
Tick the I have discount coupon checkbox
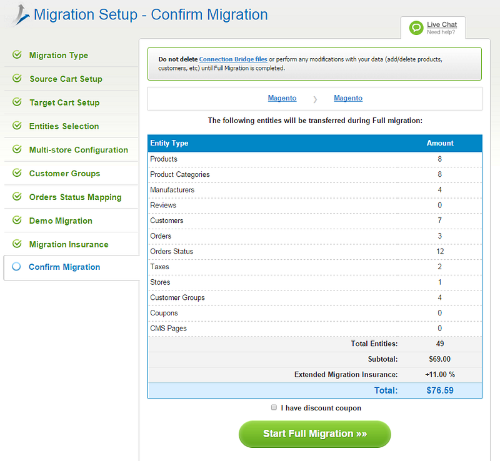point(274,407)
